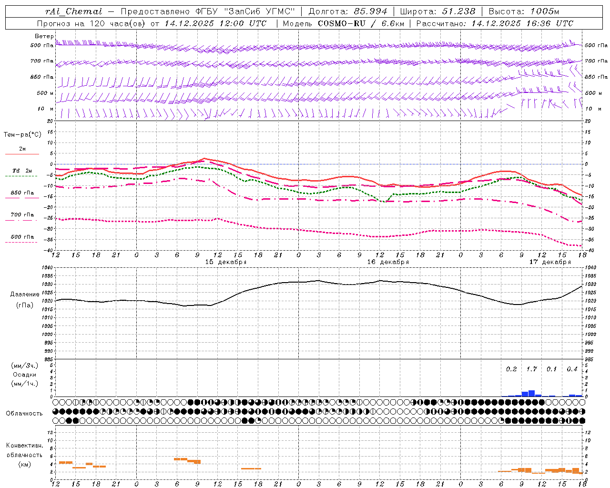
Task: Click the 700 гПа wind level label on the left side
Action: [42, 61]
